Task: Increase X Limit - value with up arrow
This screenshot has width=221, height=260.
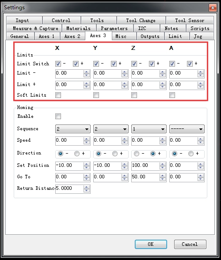Action: tap(87, 72)
